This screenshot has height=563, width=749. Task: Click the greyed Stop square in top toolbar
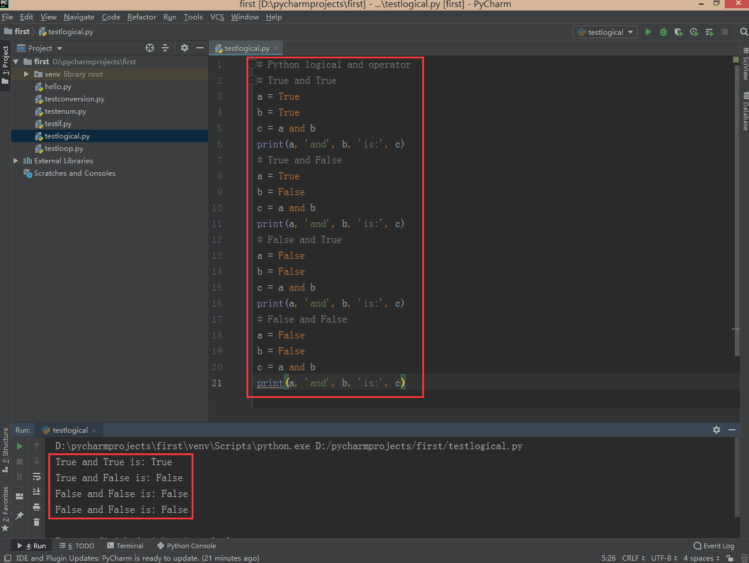tap(725, 32)
